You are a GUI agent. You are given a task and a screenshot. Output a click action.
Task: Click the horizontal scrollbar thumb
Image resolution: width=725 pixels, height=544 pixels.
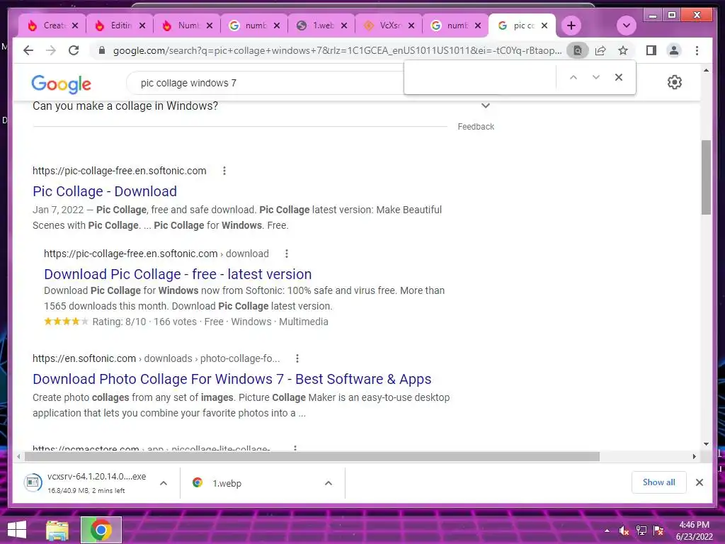312,457
